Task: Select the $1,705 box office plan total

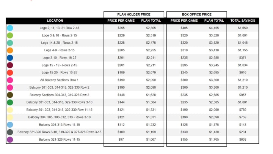Action: pos(214,140)
